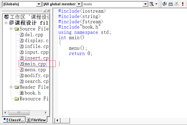Open the main function dropdown list
The width and height of the screenshot is (187, 125).
[145, 4]
